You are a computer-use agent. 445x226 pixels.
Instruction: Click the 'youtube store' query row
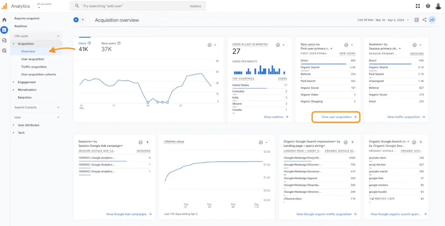click(x=396, y=158)
